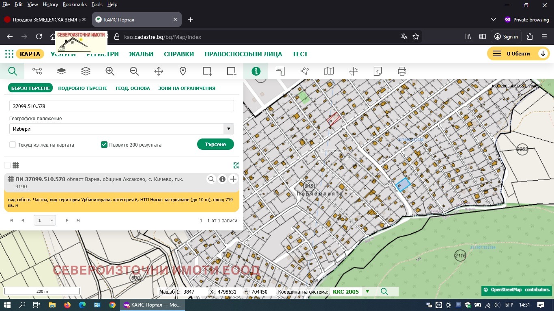Open the 'СПРАВКИ' menu item
554x311 pixels.
click(x=179, y=54)
